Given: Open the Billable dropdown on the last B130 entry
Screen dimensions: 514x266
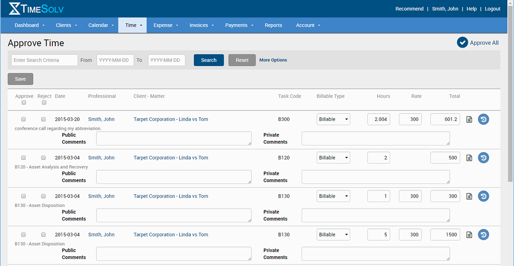Looking at the screenshot, I should click(x=333, y=234).
